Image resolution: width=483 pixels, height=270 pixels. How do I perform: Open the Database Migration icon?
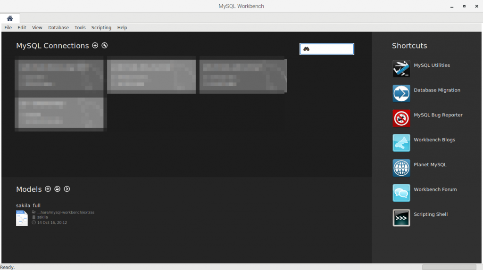pos(401,93)
